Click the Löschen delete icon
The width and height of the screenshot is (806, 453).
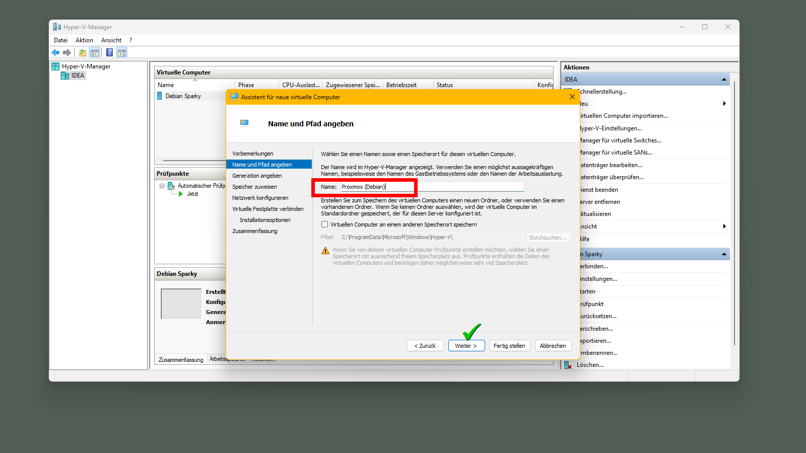pyautogui.click(x=568, y=365)
